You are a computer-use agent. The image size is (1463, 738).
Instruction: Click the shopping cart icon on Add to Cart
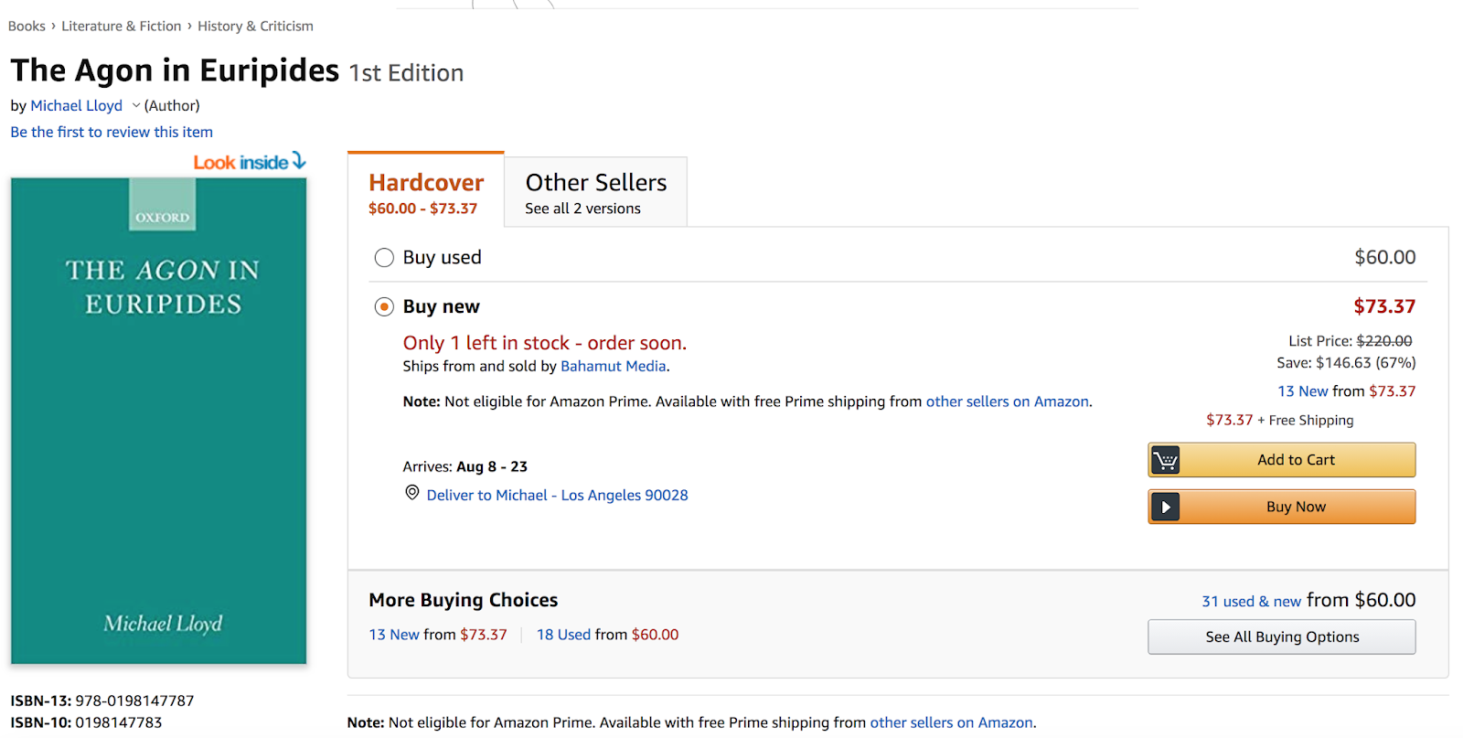[1165, 460]
